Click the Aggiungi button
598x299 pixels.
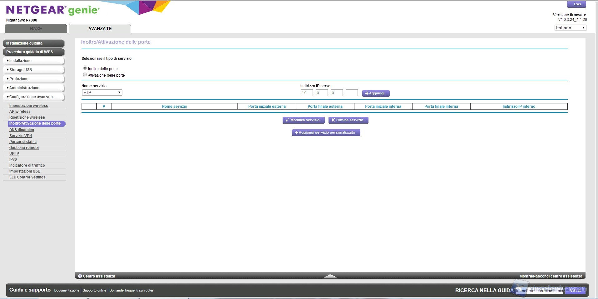[375, 93]
